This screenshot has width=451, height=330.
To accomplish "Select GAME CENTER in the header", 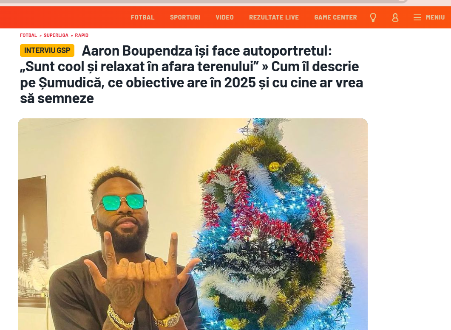I will (336, 17).
